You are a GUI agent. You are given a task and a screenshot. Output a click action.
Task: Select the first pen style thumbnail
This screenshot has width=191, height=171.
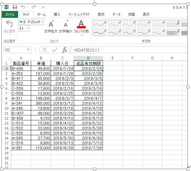(x=100, y=24)
